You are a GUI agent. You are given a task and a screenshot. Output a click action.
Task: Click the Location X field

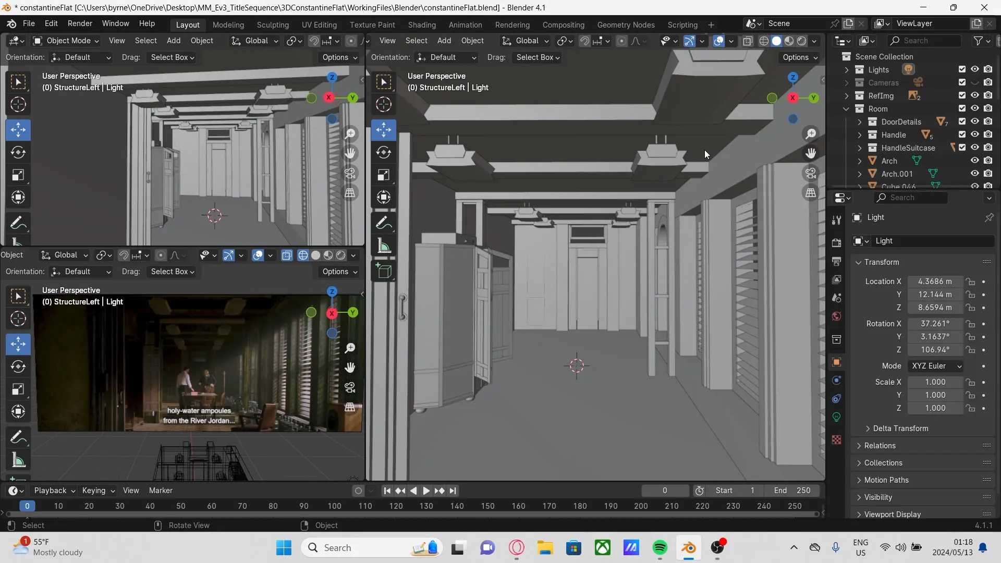pyautogui.click(x=934, y=281)
